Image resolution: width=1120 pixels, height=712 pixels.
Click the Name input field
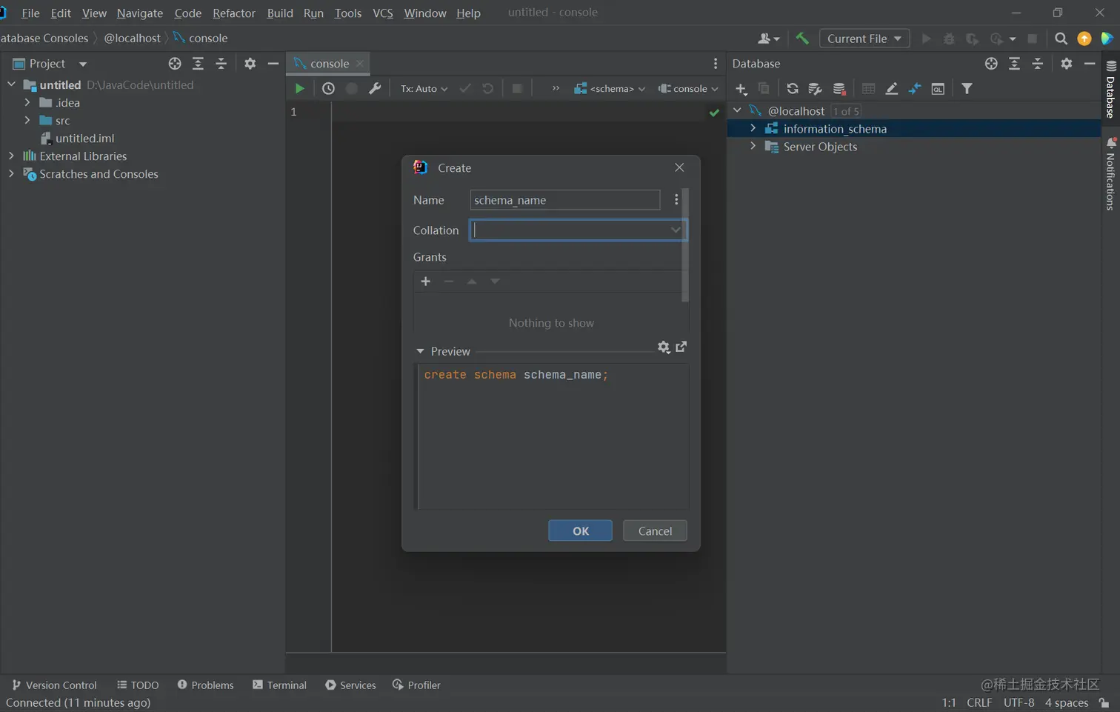click(564, 200)
